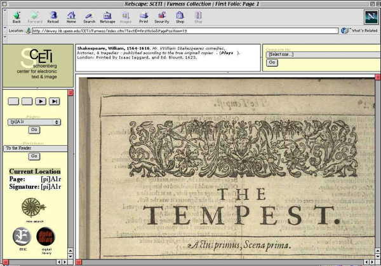Open the ERIC round icon
Viewport: 381px width, 266px height.
tap(22, 236)
